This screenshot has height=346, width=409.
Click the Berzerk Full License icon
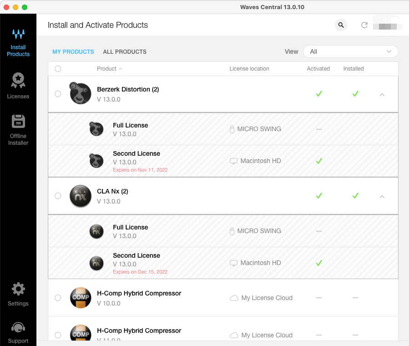point(96,129)
